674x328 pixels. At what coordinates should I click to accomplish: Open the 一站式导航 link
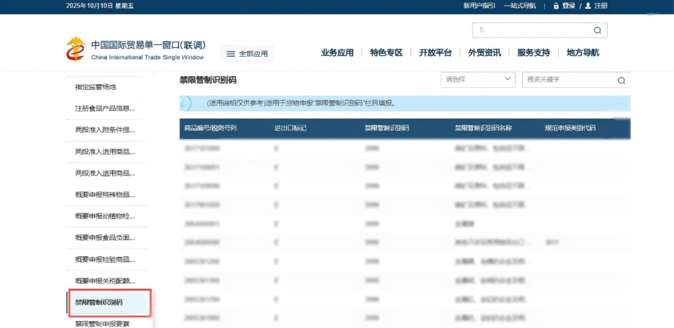520,6
